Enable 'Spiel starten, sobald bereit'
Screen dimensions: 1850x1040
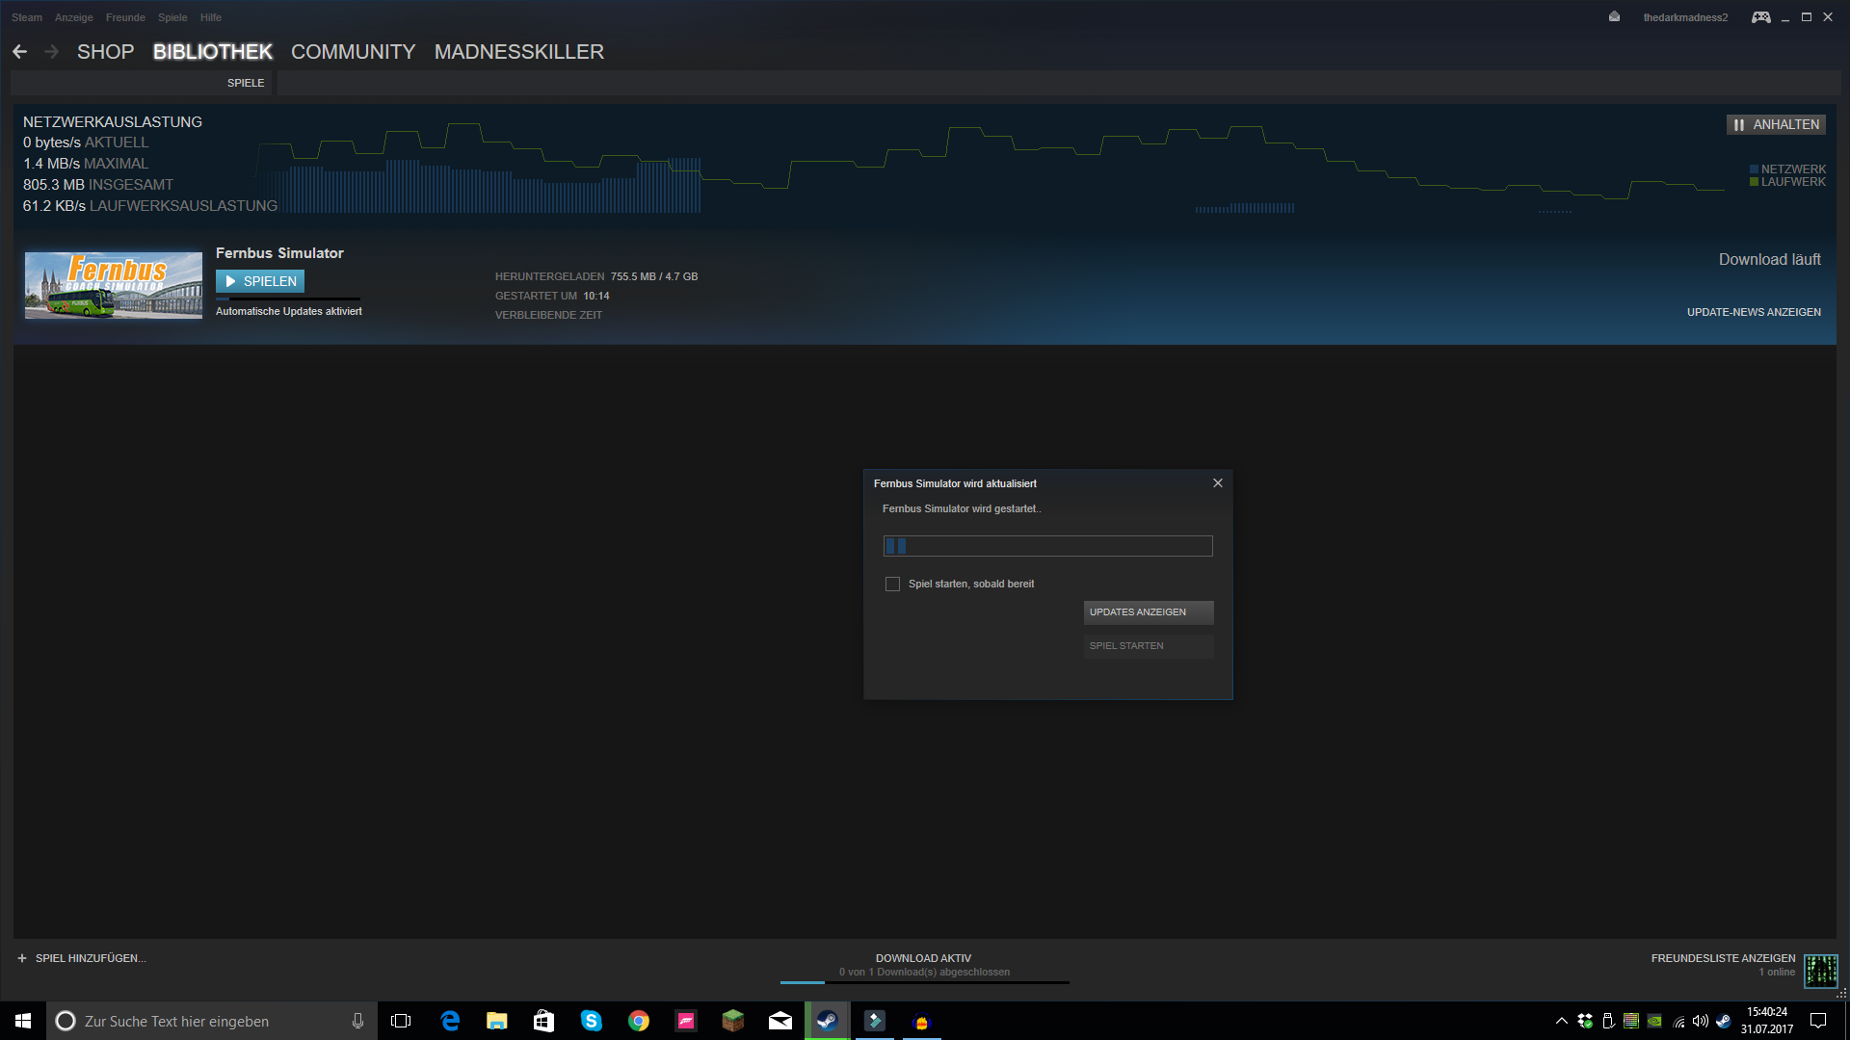(892, 584)
